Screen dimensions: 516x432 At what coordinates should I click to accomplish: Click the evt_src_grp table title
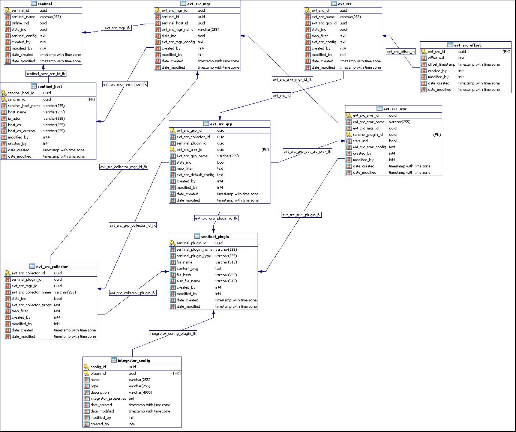tap(221, 124)
